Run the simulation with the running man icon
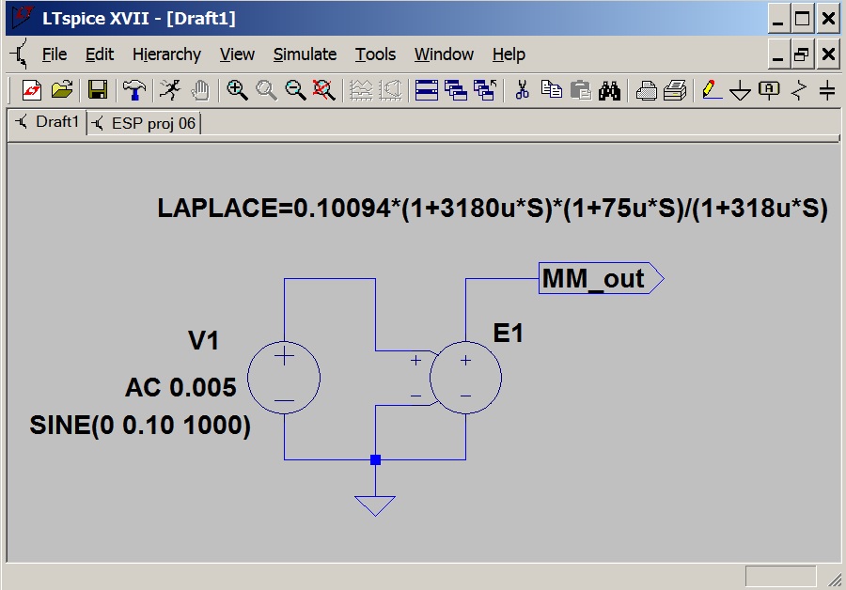Screen dimensions: 846x590 pyautogui.click(x=170, y=90)
